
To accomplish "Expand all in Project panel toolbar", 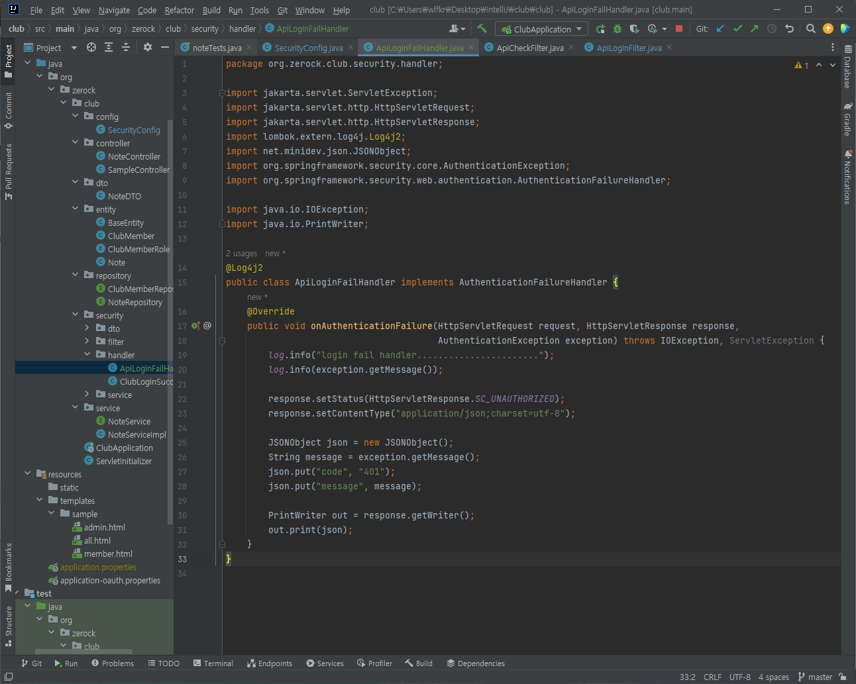I will point(109,47).
